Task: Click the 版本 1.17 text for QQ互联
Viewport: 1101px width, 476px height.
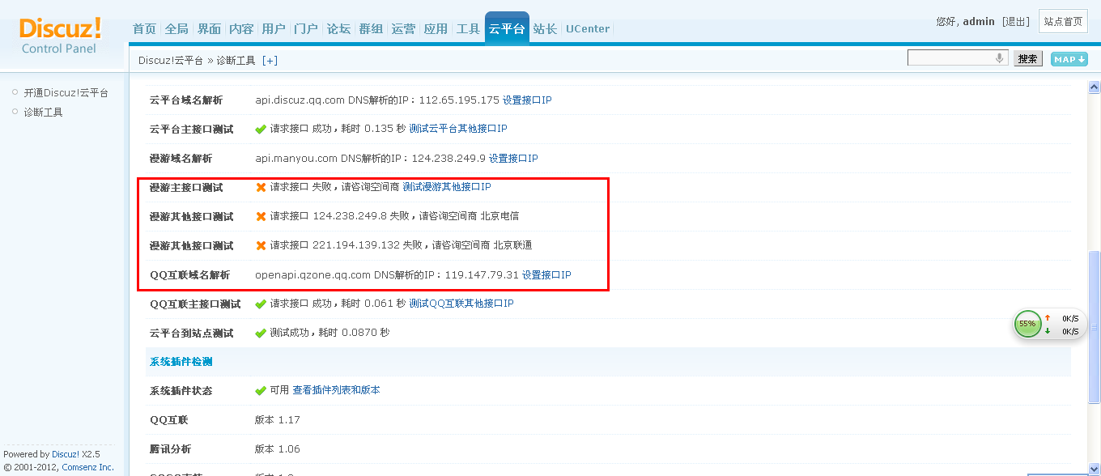Action: coord(278,420)
